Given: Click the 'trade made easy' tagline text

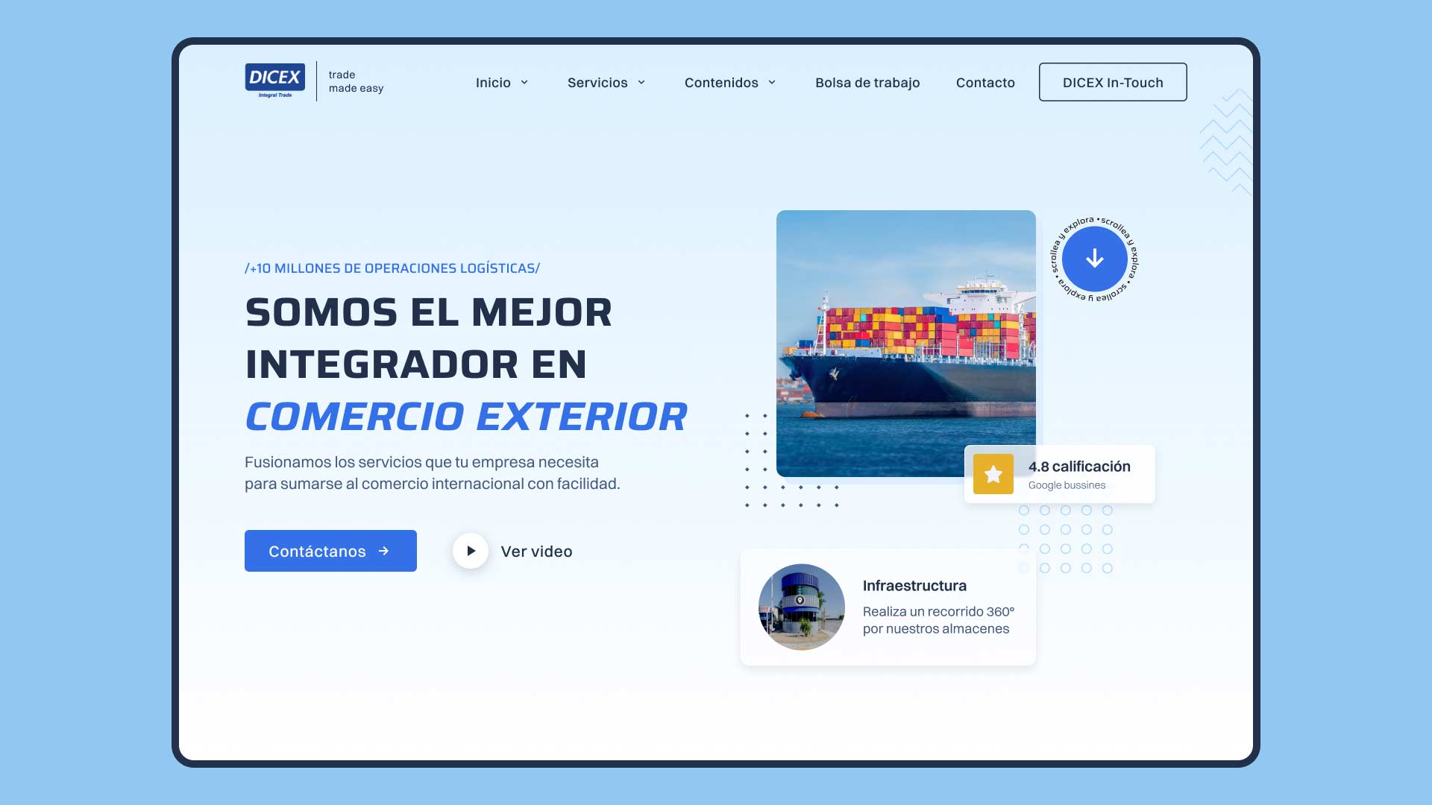Looking at the screenshot, I should (355, 81).
